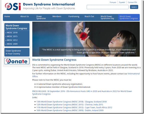Open the Fundraising menu item
144x114 pixels.
(75, 17)
